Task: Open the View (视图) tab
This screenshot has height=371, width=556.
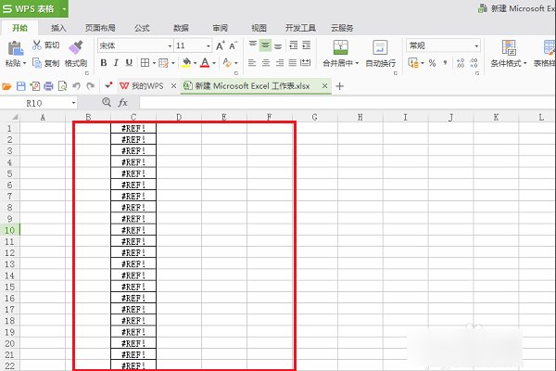Action: pyautogui.click(x=259, y=28)
